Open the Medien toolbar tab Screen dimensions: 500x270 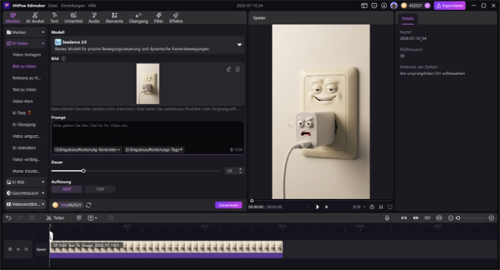pyautogui.click(x=12, y=18)
